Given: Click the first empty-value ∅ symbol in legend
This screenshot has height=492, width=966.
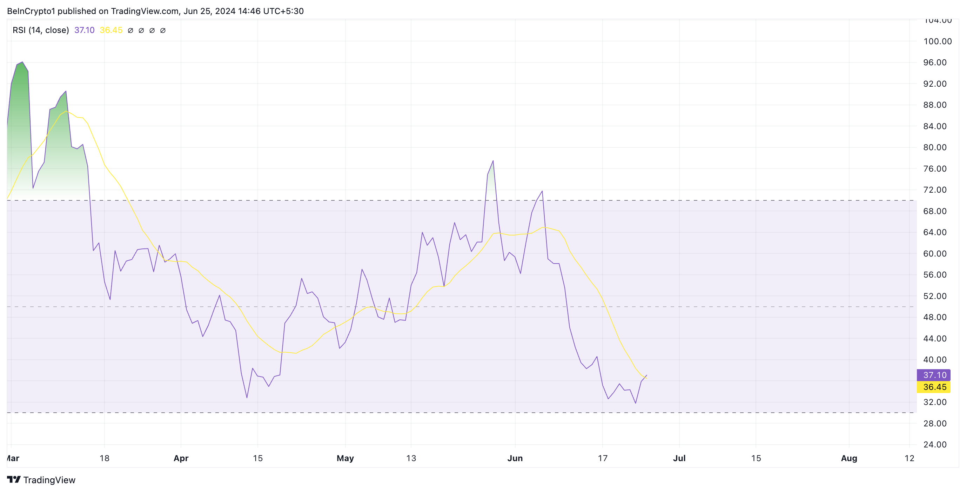Looking at the screenshot, I should click(x=130, y=31).
